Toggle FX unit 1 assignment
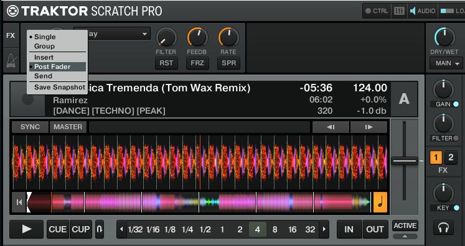This screenshot has height=246, width=465. pyautogui.click(x=436, y=158)
